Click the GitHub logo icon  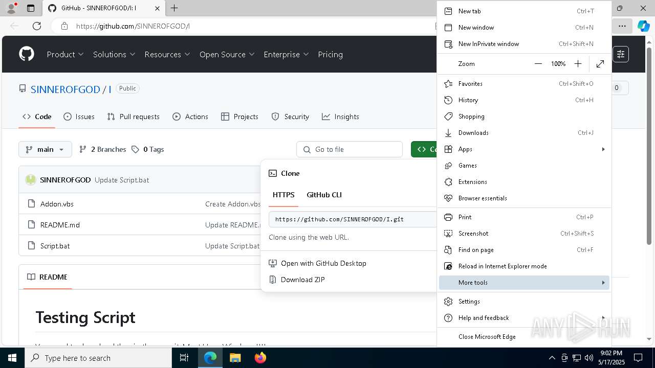[x=27, y=54]
